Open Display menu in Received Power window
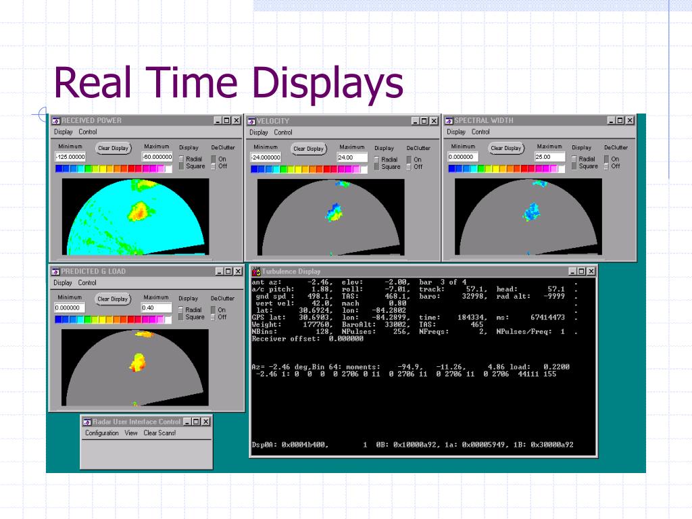This screenshot has width=692, height=519. click(x=63, y=132)
